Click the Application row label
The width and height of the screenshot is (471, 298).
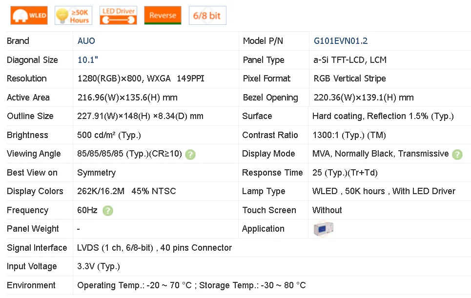(263, 229)
